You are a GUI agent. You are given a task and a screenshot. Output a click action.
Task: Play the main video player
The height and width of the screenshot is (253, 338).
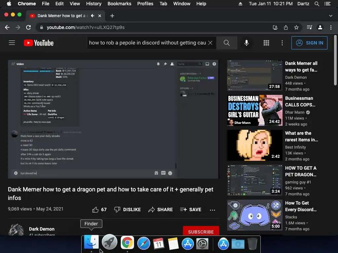coord(113,119)
